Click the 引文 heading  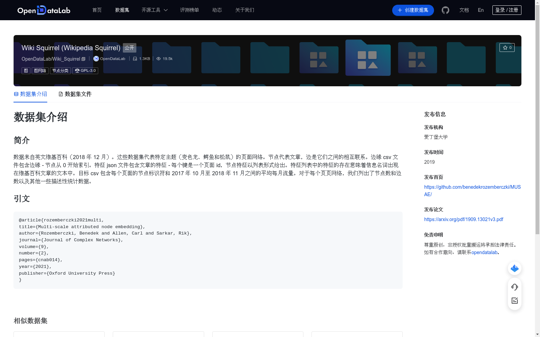(x=22, y=198)
